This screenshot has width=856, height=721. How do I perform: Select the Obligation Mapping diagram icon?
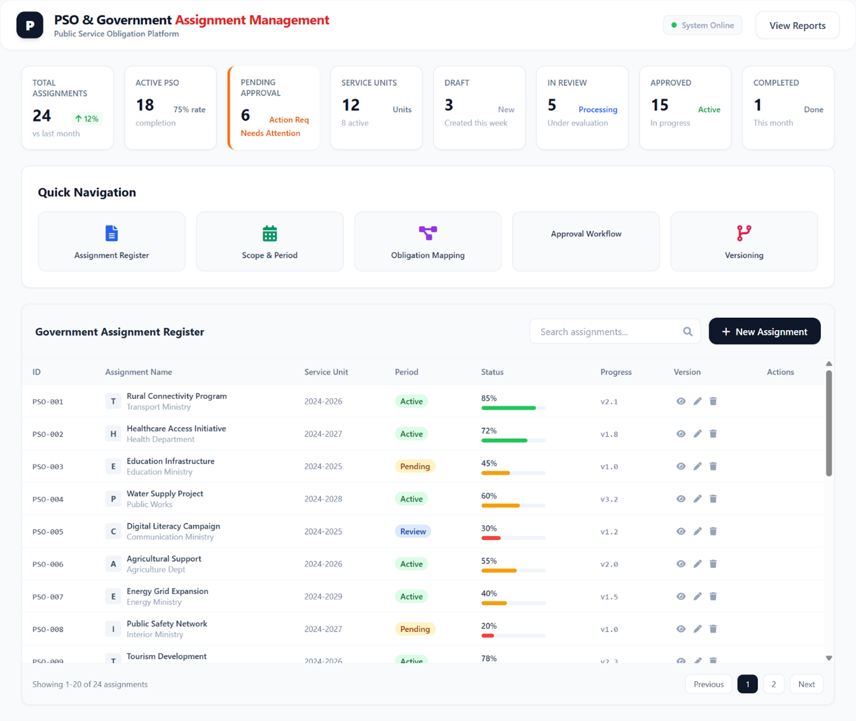pyautogui.click(x=428, y=233)
